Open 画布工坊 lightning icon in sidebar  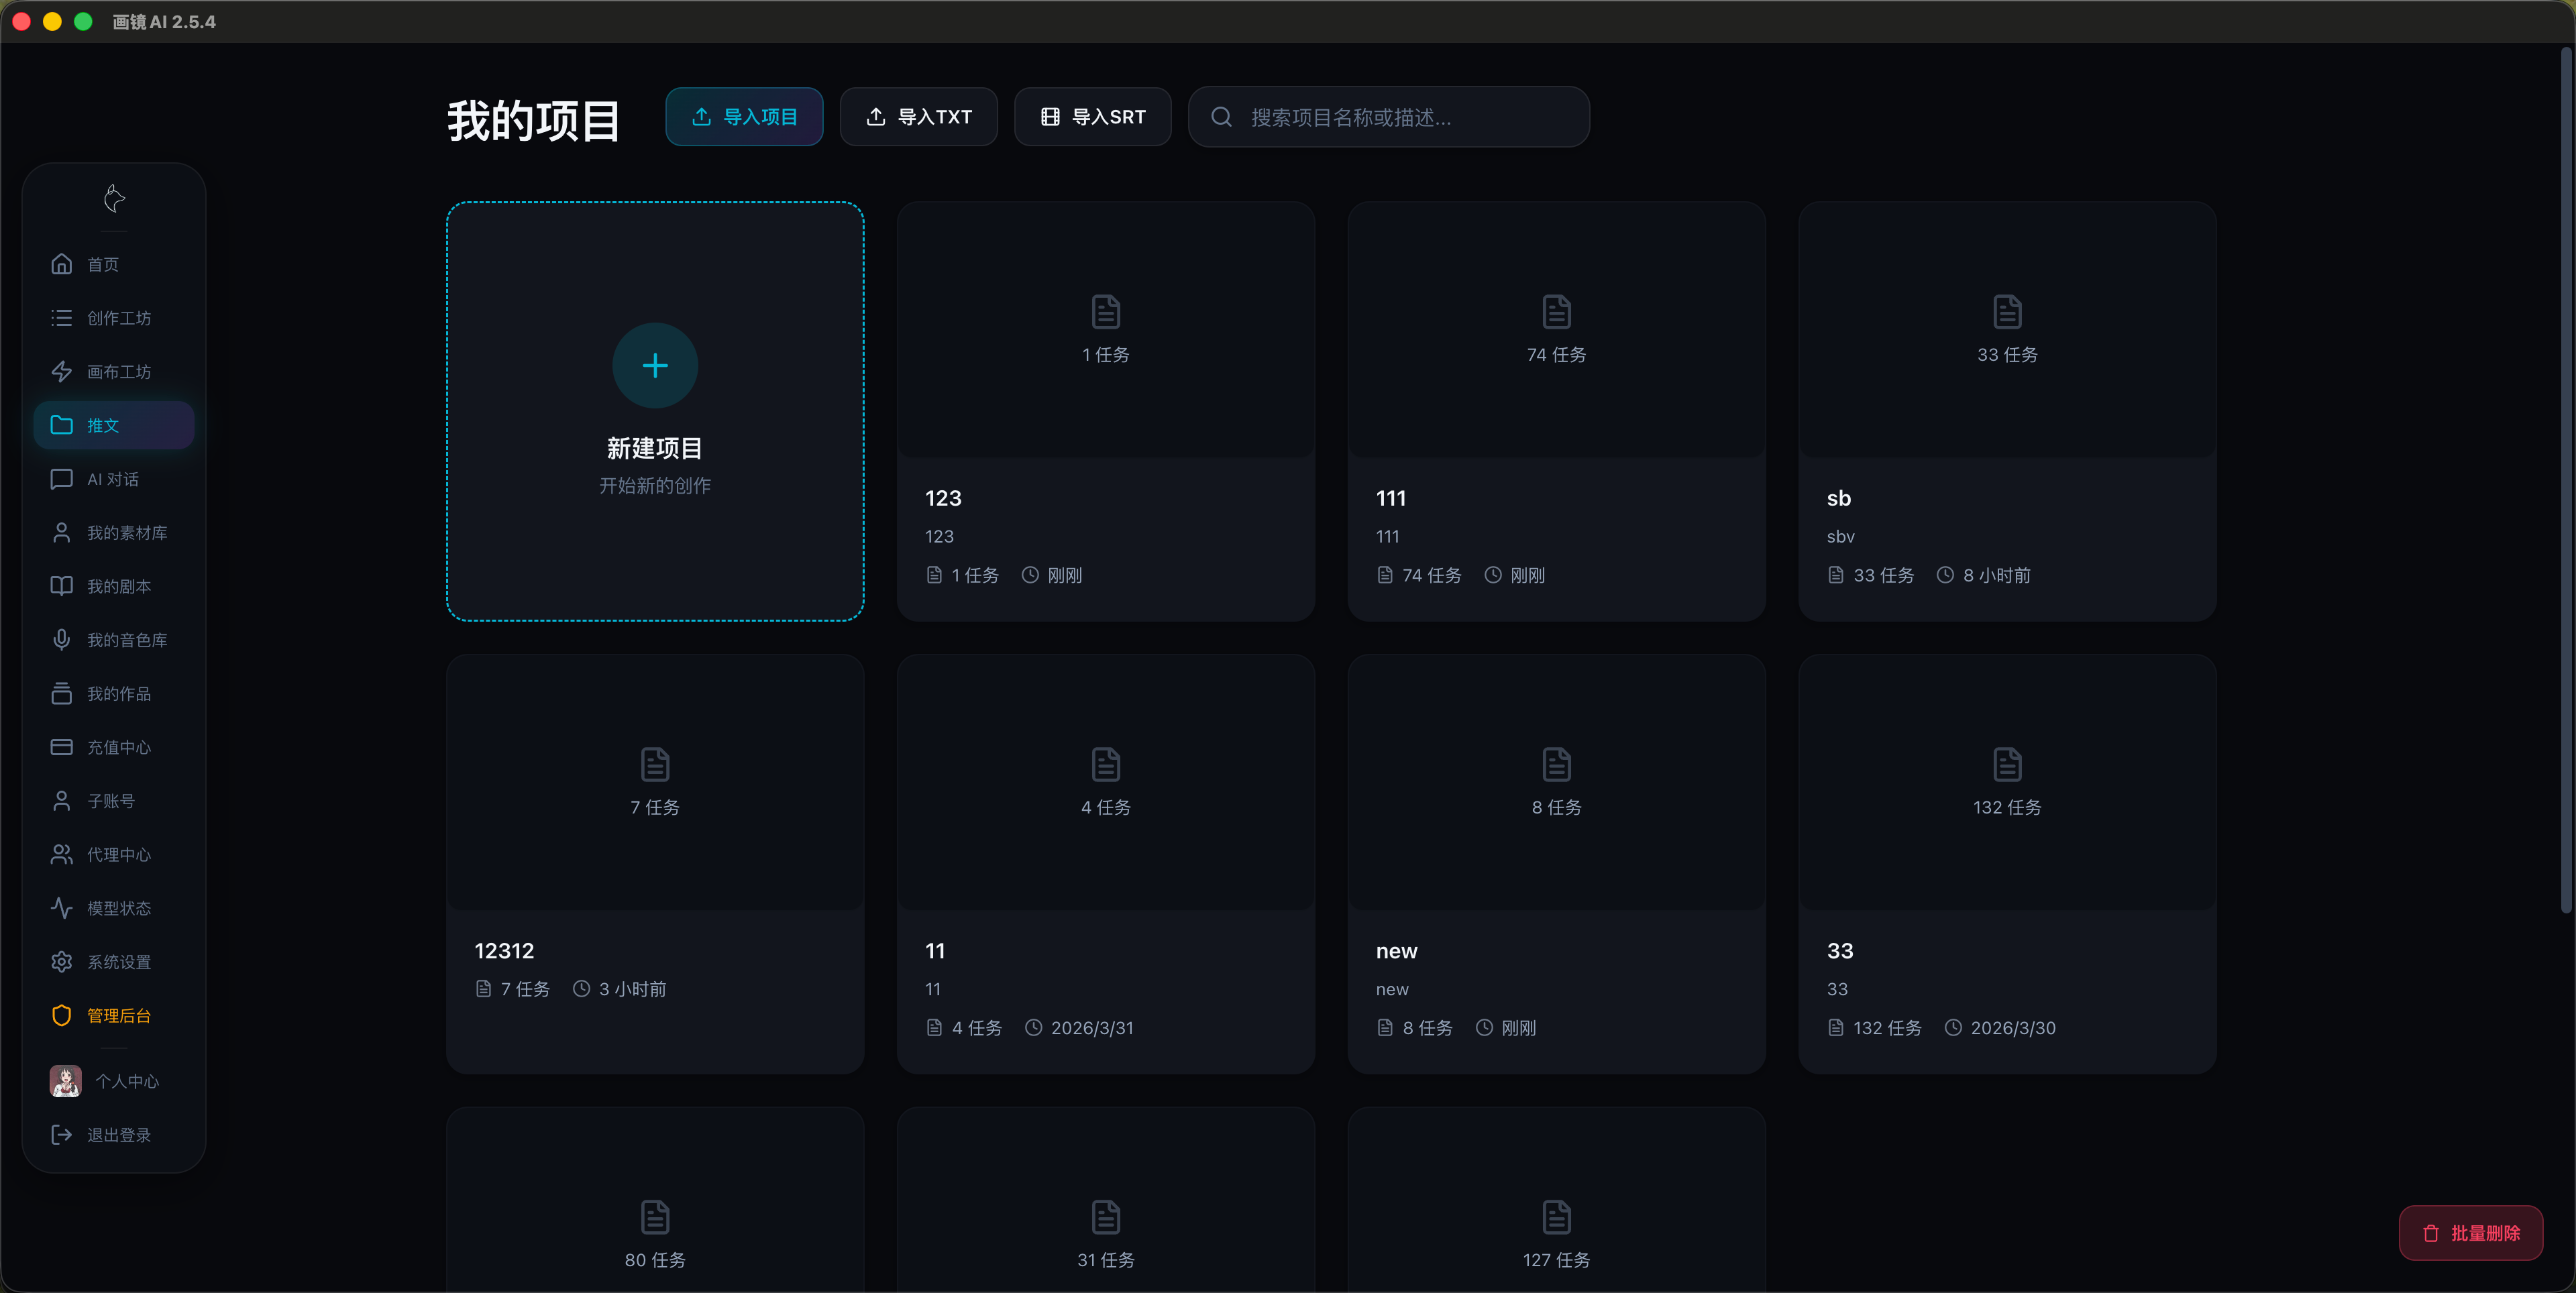[62, 372]
